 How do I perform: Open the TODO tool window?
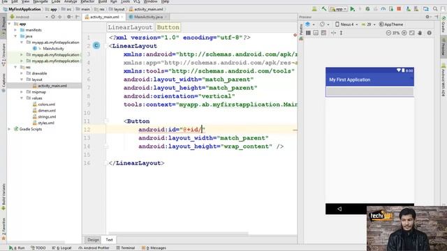coord(38,248)
